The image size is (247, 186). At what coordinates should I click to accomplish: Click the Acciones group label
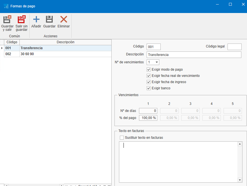point(50,36)
